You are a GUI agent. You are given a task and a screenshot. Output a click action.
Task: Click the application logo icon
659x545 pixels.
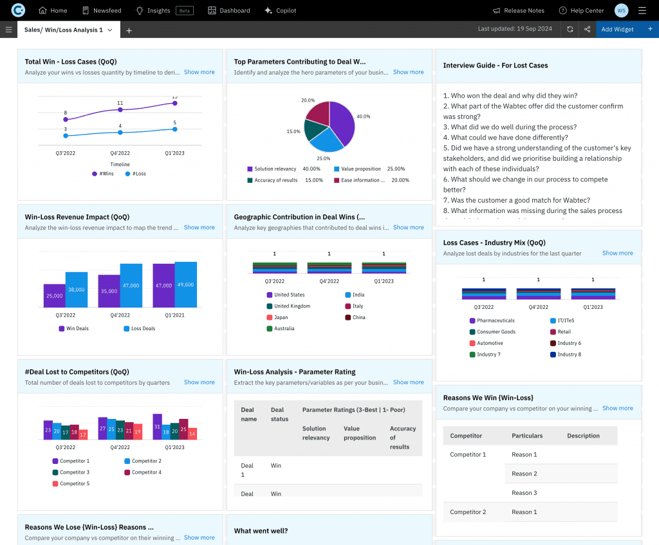[18, 10]
